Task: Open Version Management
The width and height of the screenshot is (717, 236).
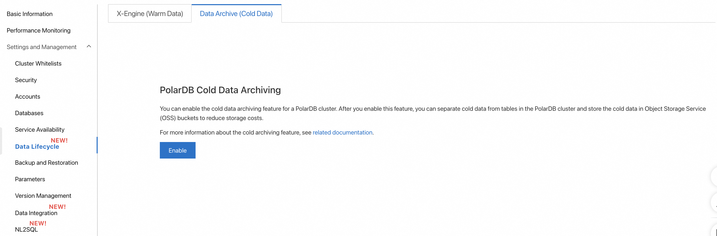Action: [x=43, y=196]
